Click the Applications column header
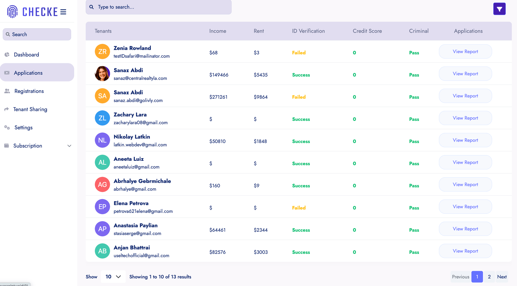This screenshot has width=517, height=286. coord(468,31)
